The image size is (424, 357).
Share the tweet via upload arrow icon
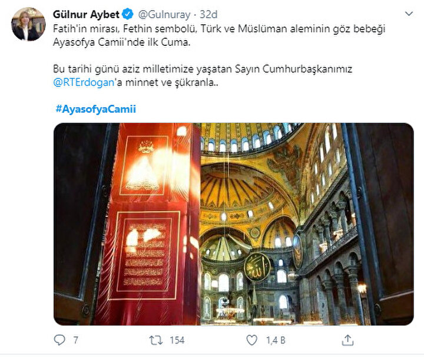coord(348,340)
